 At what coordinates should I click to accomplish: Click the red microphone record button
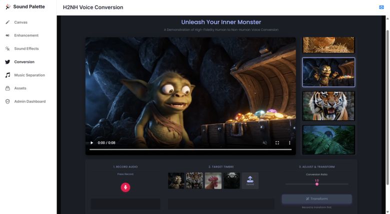coord(125,187)
